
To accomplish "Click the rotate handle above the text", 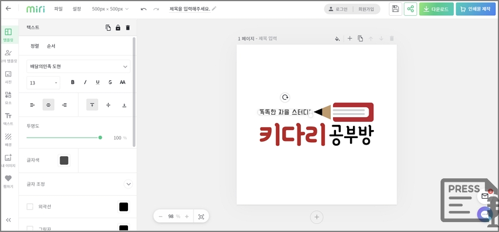I will pyautogui.click(x=285, y=97).
